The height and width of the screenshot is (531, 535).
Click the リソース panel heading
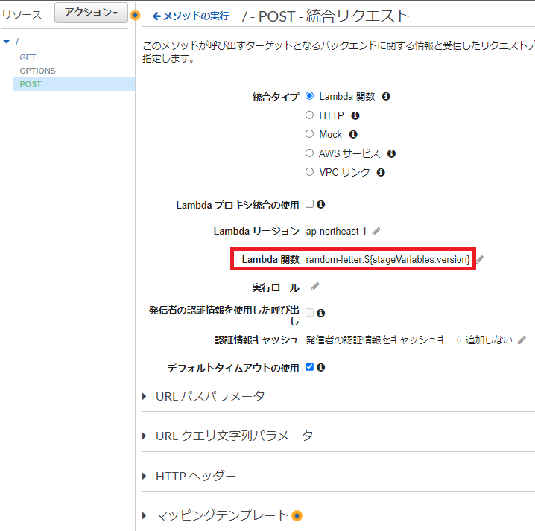[22, 15]
